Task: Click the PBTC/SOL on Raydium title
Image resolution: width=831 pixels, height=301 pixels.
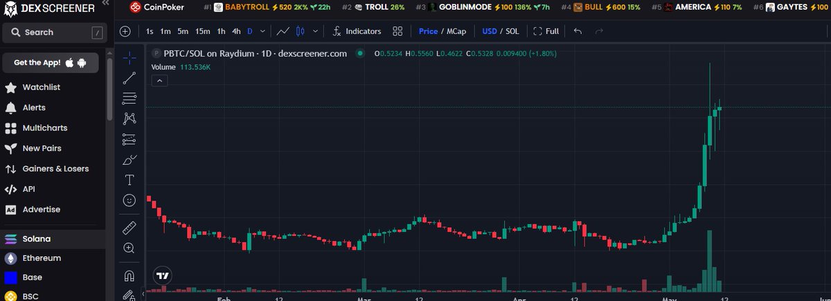Action: pyautogui.click(x=255, y=53)
